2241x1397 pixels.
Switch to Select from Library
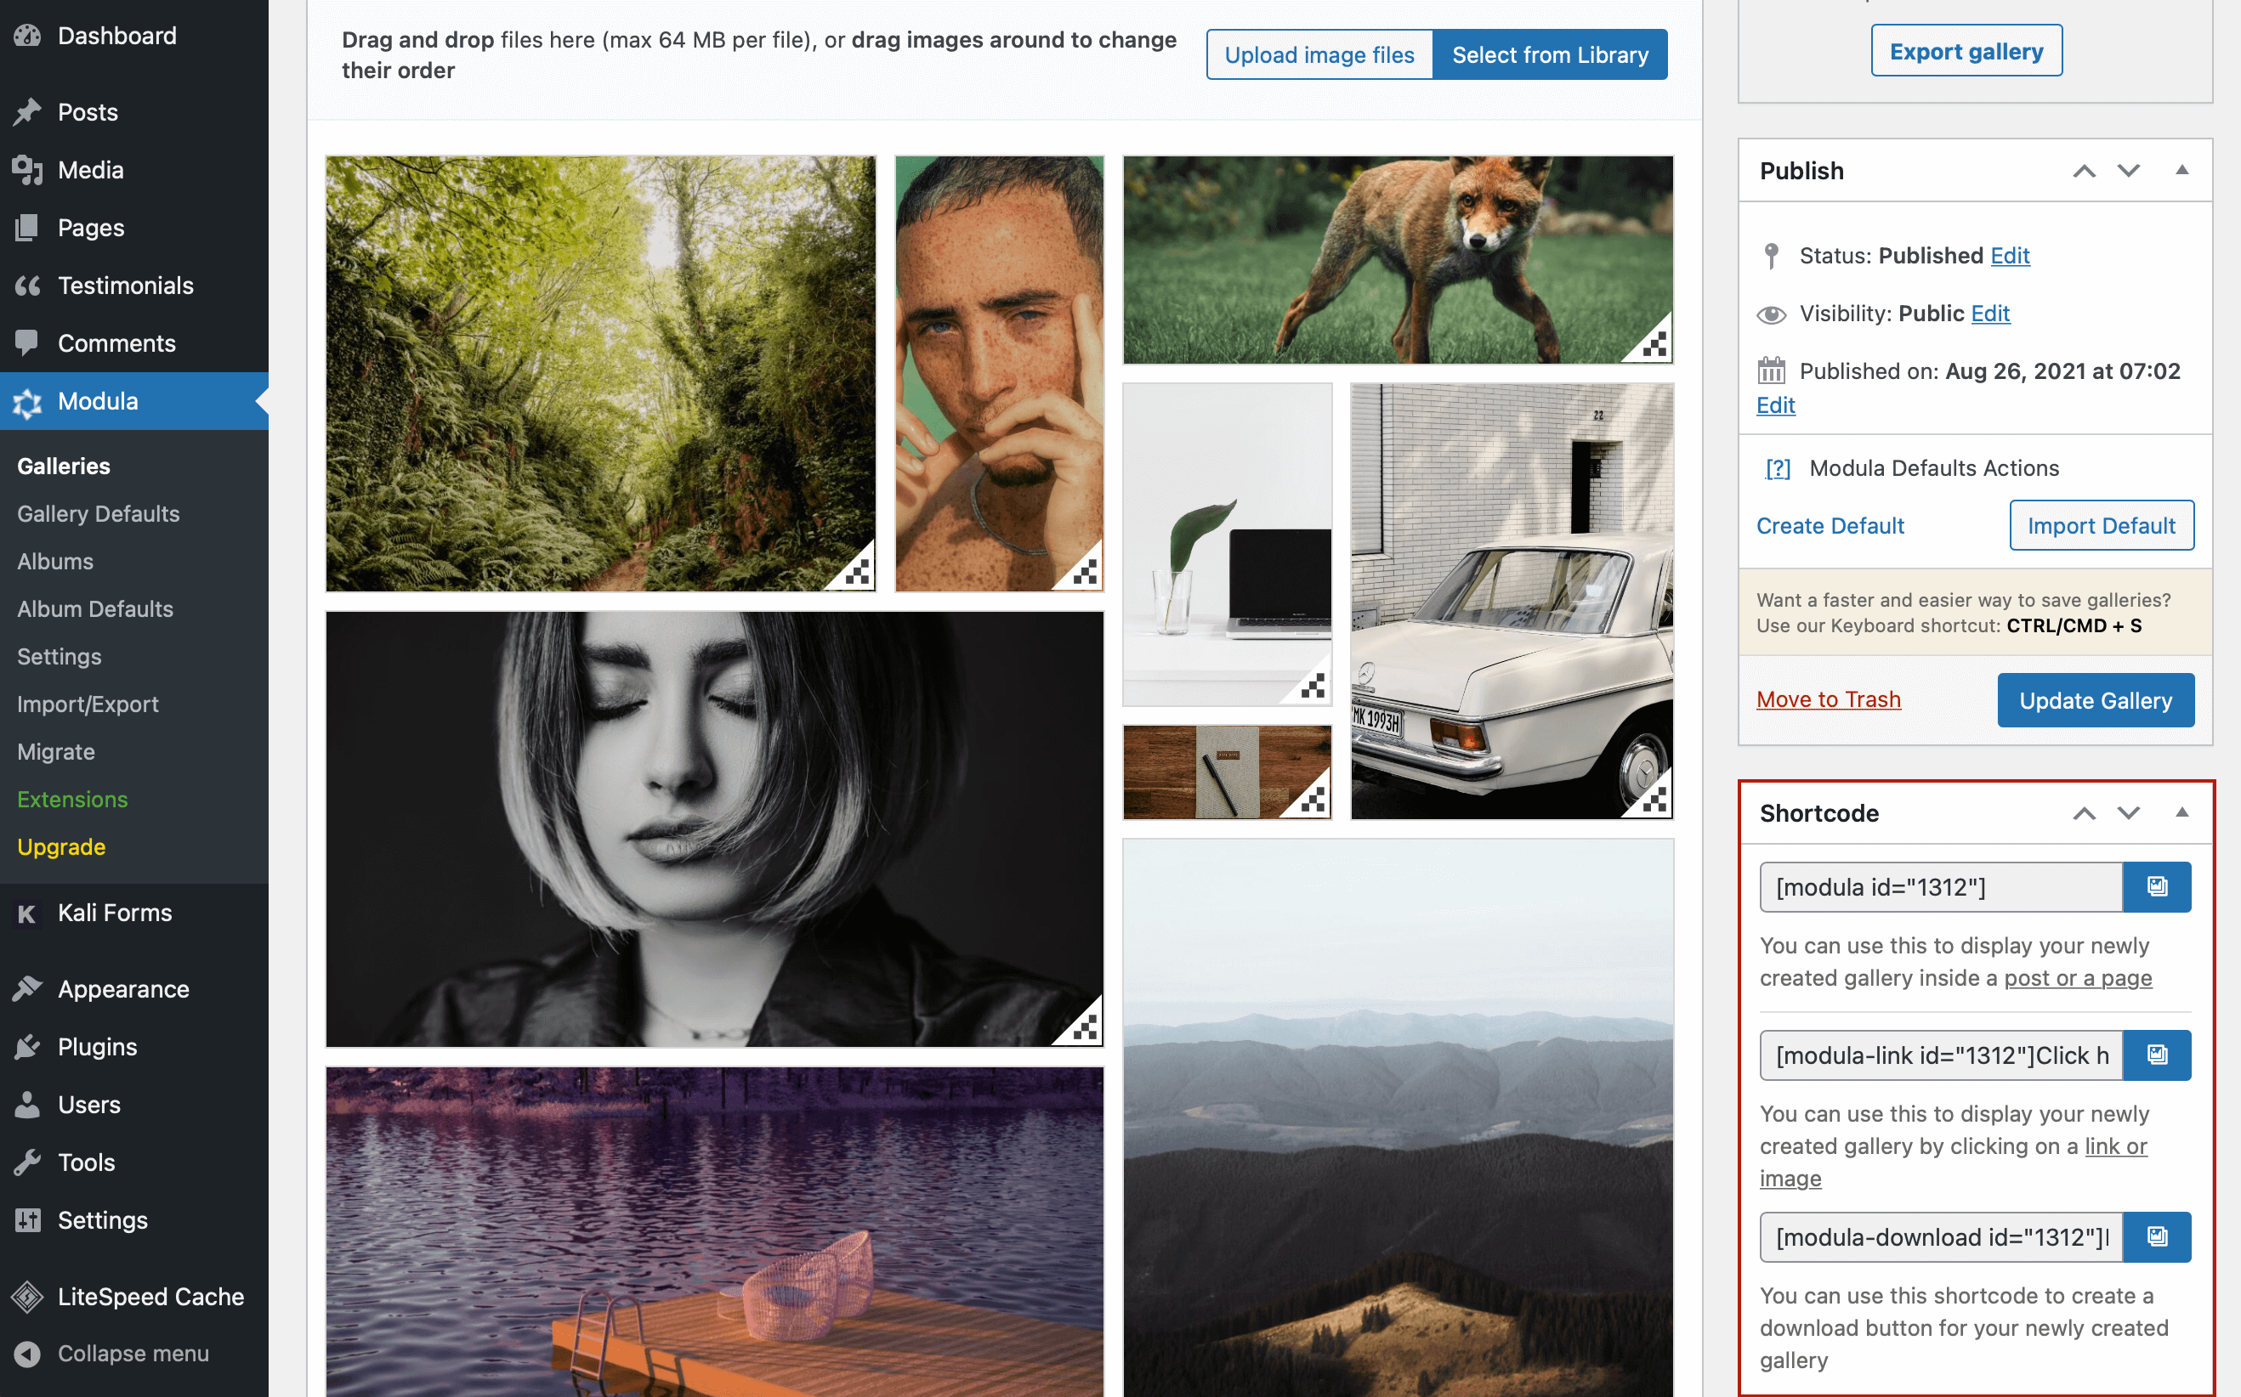[x=1550, y=54]
